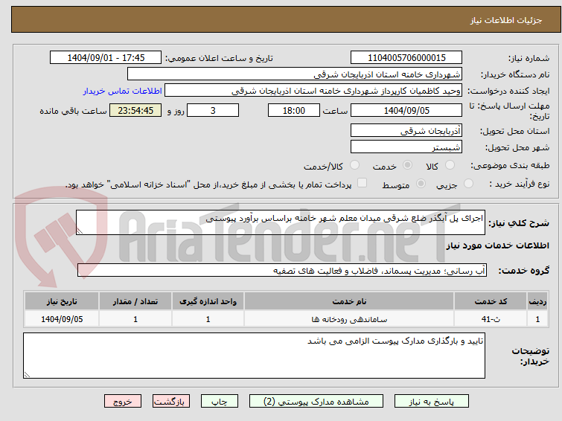Click the service group field

tap(282, 270)
